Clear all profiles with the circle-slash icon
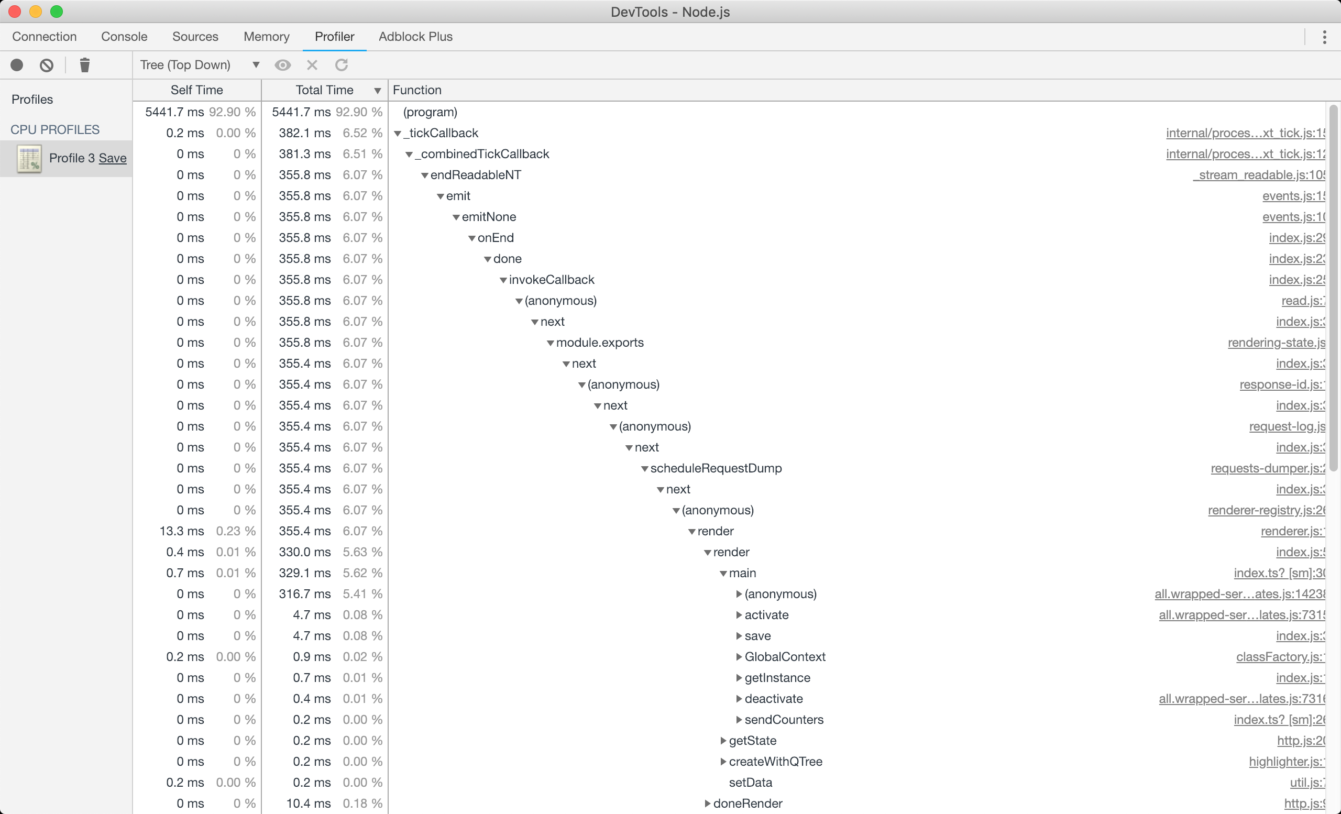The height and width of the screenshot is (814, 1341). click(x=47, y=65)
